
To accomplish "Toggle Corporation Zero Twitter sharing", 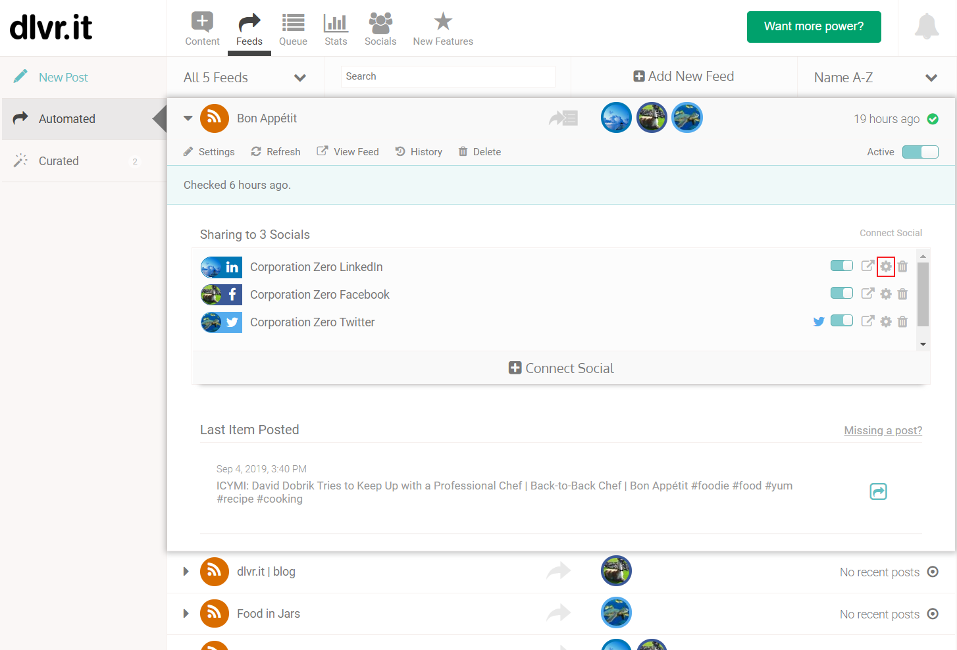I will (x=842, y=321).
